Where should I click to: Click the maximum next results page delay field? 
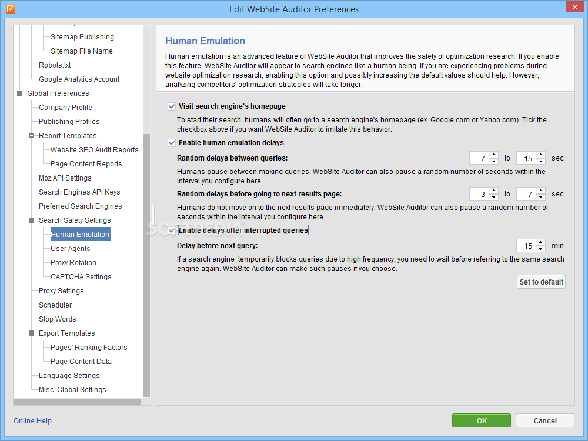click(526, 194)
